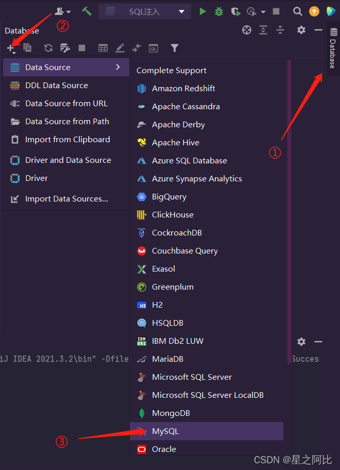Refresh the database with refresh icon
The height and width of the screenshot is (470, 340).
(48, 47)
